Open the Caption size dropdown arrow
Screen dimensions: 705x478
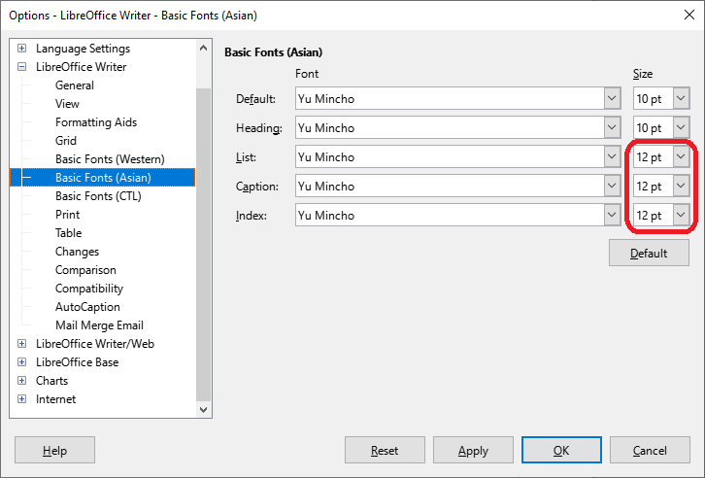click(x=681, y=187)
